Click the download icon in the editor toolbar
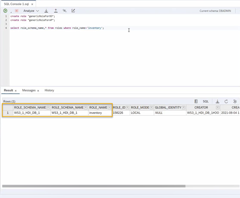Image resolution: width=240 pixels, height=198 pixels. tap(46, 11)
